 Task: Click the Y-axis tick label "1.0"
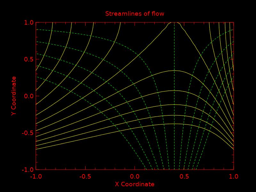tap(29, 22)
